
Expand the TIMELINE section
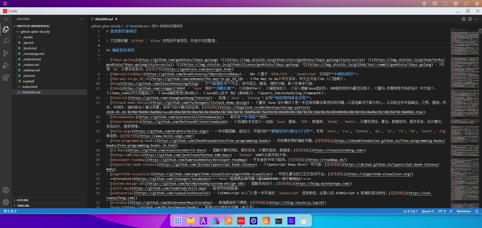coord(23,206)
